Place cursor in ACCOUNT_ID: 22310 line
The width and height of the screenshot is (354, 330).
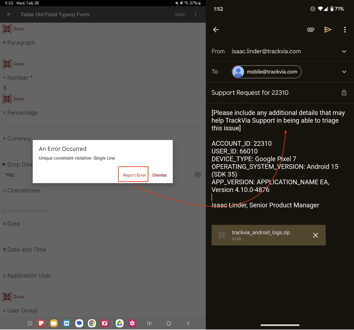[242, 143]
